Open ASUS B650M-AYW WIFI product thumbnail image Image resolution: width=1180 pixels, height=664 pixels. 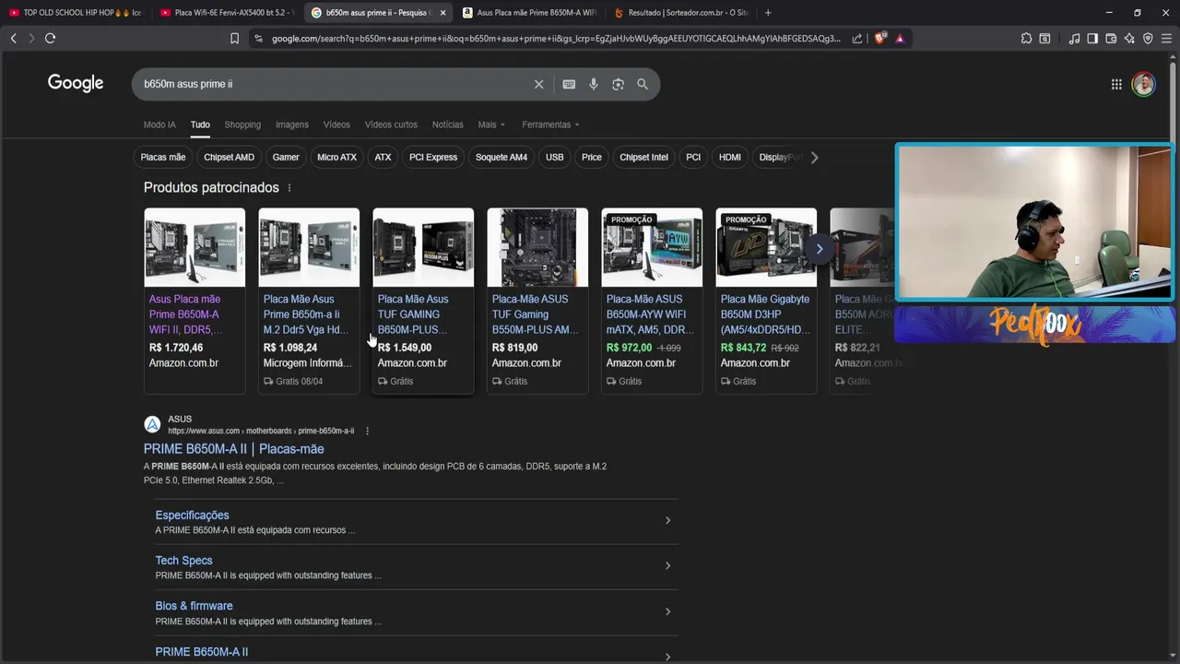click(652, 247)
